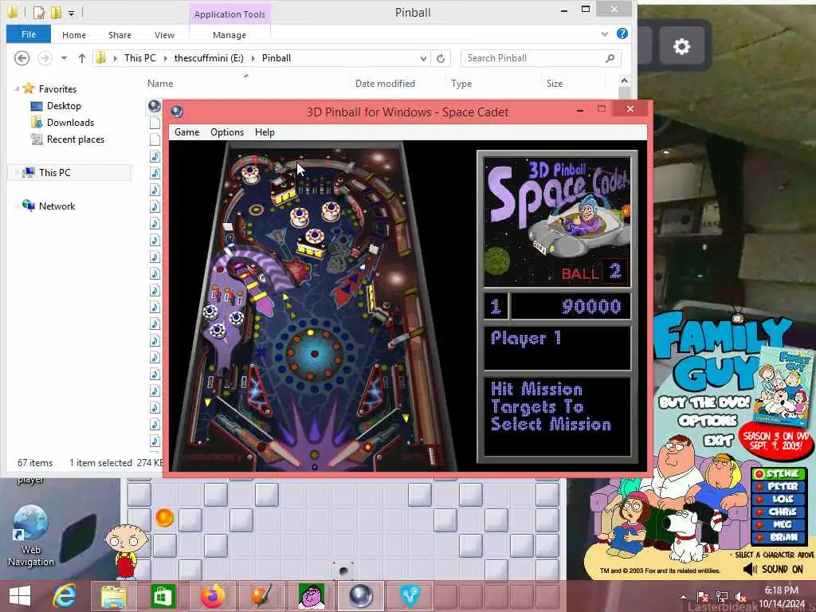Switch to 3D Pinball taskbar button
The image size is (816, 612).
pyautogui.click(x=360, y=596)
